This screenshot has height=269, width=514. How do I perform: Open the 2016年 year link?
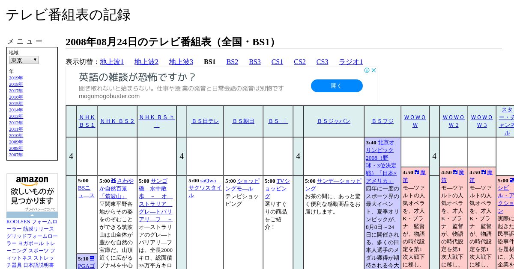(x=16, y=97)
